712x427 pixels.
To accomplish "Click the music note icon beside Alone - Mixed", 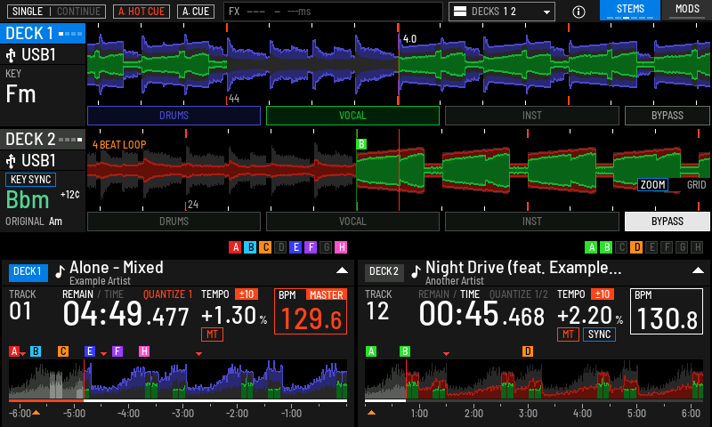I will (60, 271).
